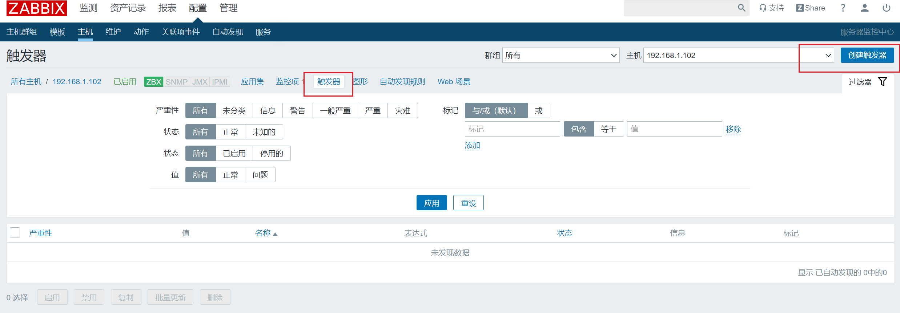Select 信息 severity option

tap(268, 110)
